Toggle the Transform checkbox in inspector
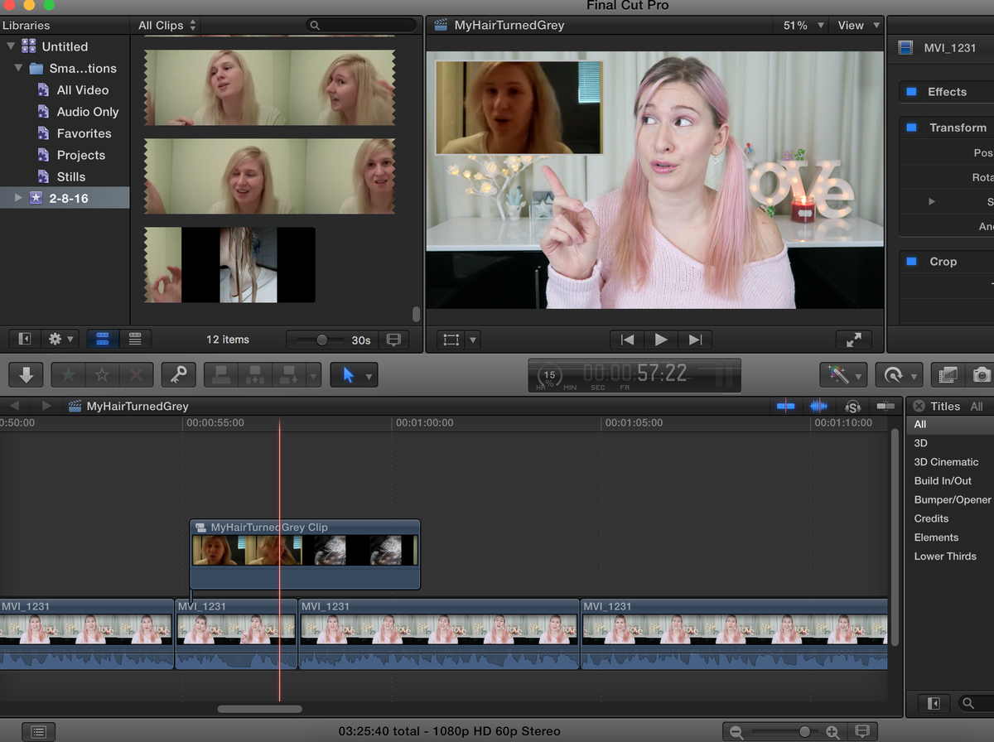Image resolution: width=994 pixels, height=742 pixels. [911, 128]
